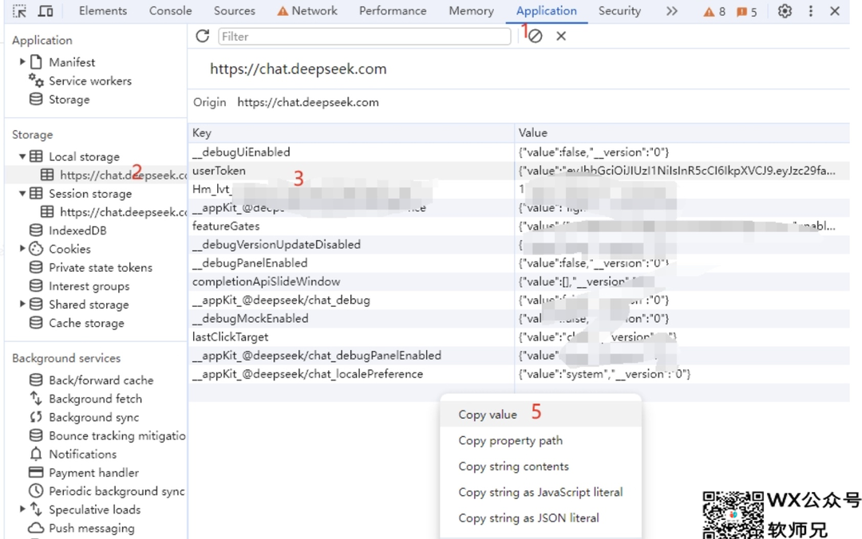Open Private state tokens
The height and width of the screenshot is (539, 862).
pos(101,268)
